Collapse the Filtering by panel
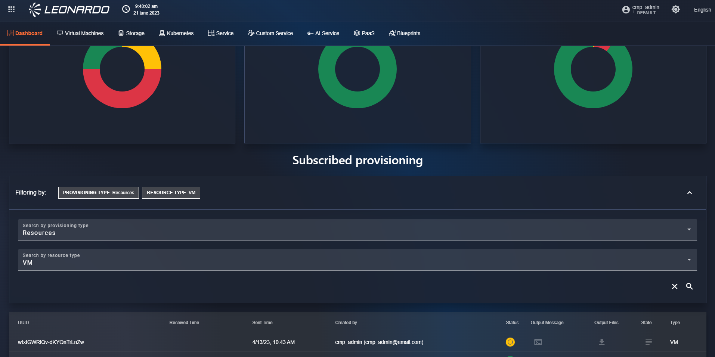Viewport: 715px width, 357px height. [689, 193]
